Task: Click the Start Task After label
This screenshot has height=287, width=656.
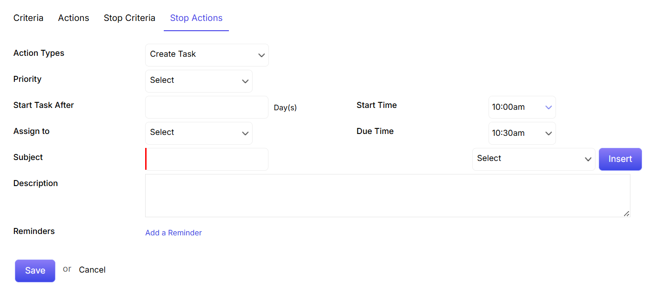Action: point(44,105)
